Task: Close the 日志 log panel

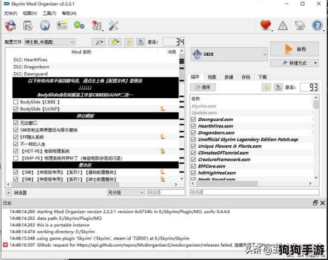Action: [322, 203]
